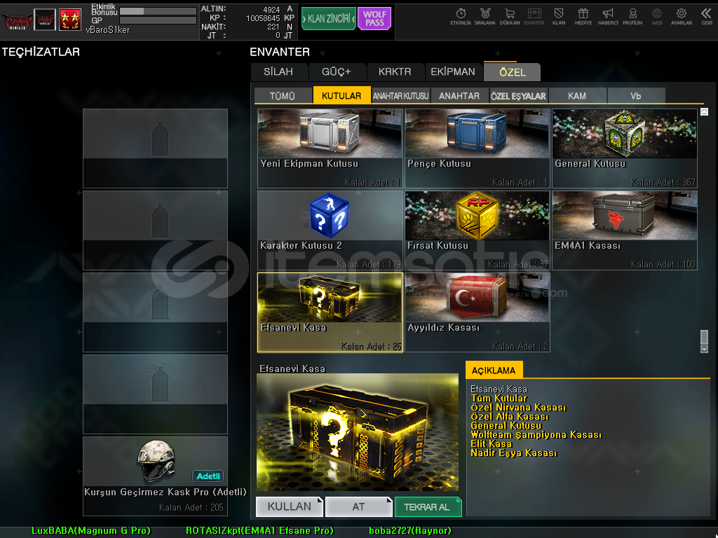Select the Efsanevi Kasa item tile
This screenshot has height=538, width=718.
click(x=330, y=312)
